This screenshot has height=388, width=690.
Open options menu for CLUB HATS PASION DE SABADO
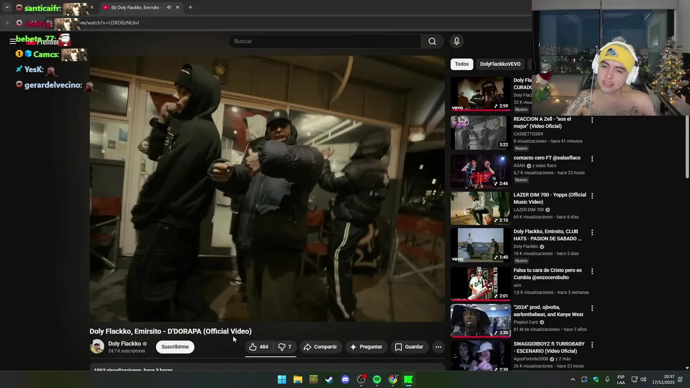592,232
